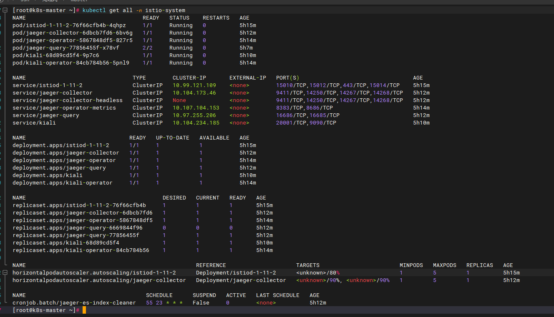Select service/jaeger-query name
Viewport: 554px width, 317px height.
46,115
